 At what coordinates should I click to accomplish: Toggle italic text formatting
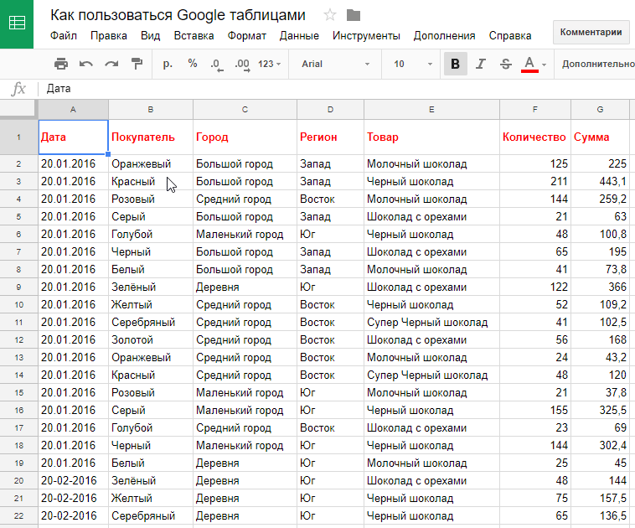pos(481,64)
